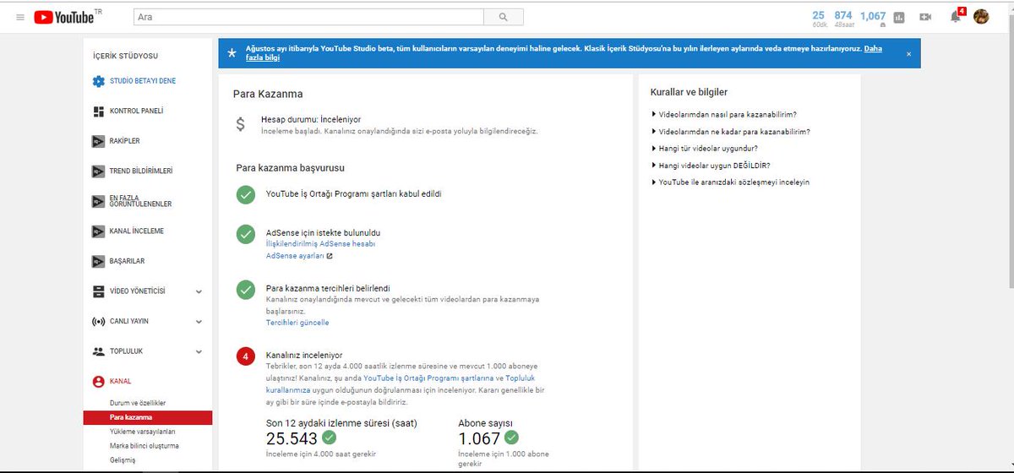The width and height of the screenshot is (1014, 473).
Task: Click the subscriber count green checkmark
Action: click(x=511, y=438)
